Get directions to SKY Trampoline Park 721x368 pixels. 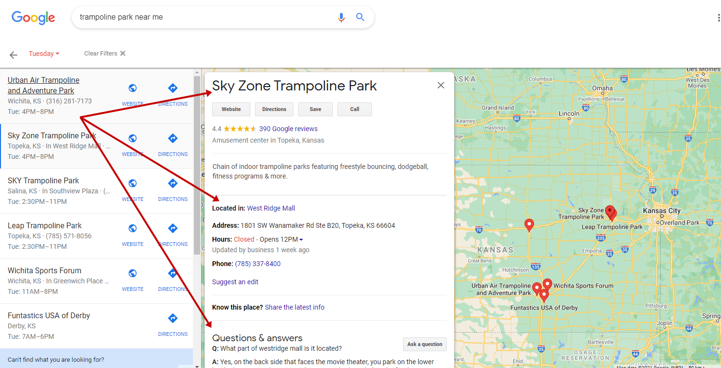pyautogui.click(x=173, y=183)
